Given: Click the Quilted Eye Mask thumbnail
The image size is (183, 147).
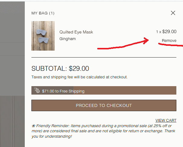Looking at the screenshot, I should (43, 36).
